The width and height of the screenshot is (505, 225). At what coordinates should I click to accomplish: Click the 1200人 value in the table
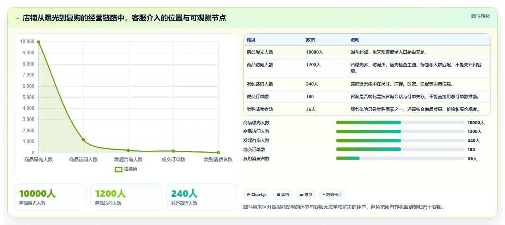pyautogui.click(x=314, y=65)
